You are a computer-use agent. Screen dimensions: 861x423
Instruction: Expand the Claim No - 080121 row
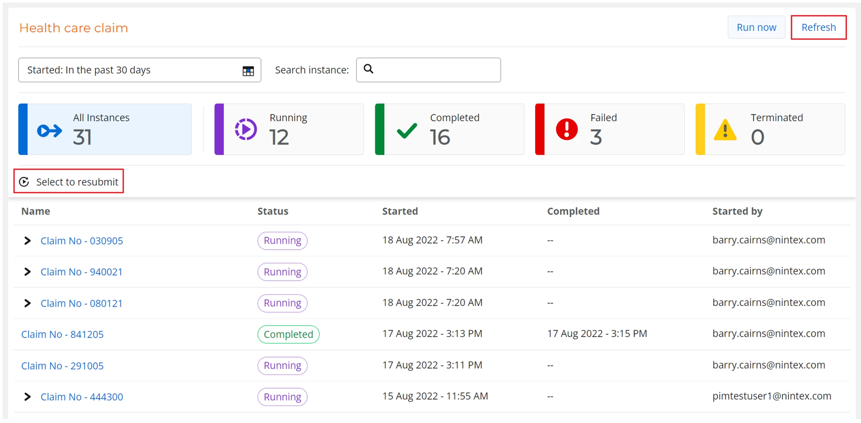coord(27,303)
